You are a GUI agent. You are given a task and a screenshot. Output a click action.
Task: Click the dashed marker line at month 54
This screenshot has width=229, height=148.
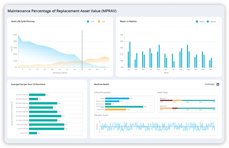coord(82,47)
